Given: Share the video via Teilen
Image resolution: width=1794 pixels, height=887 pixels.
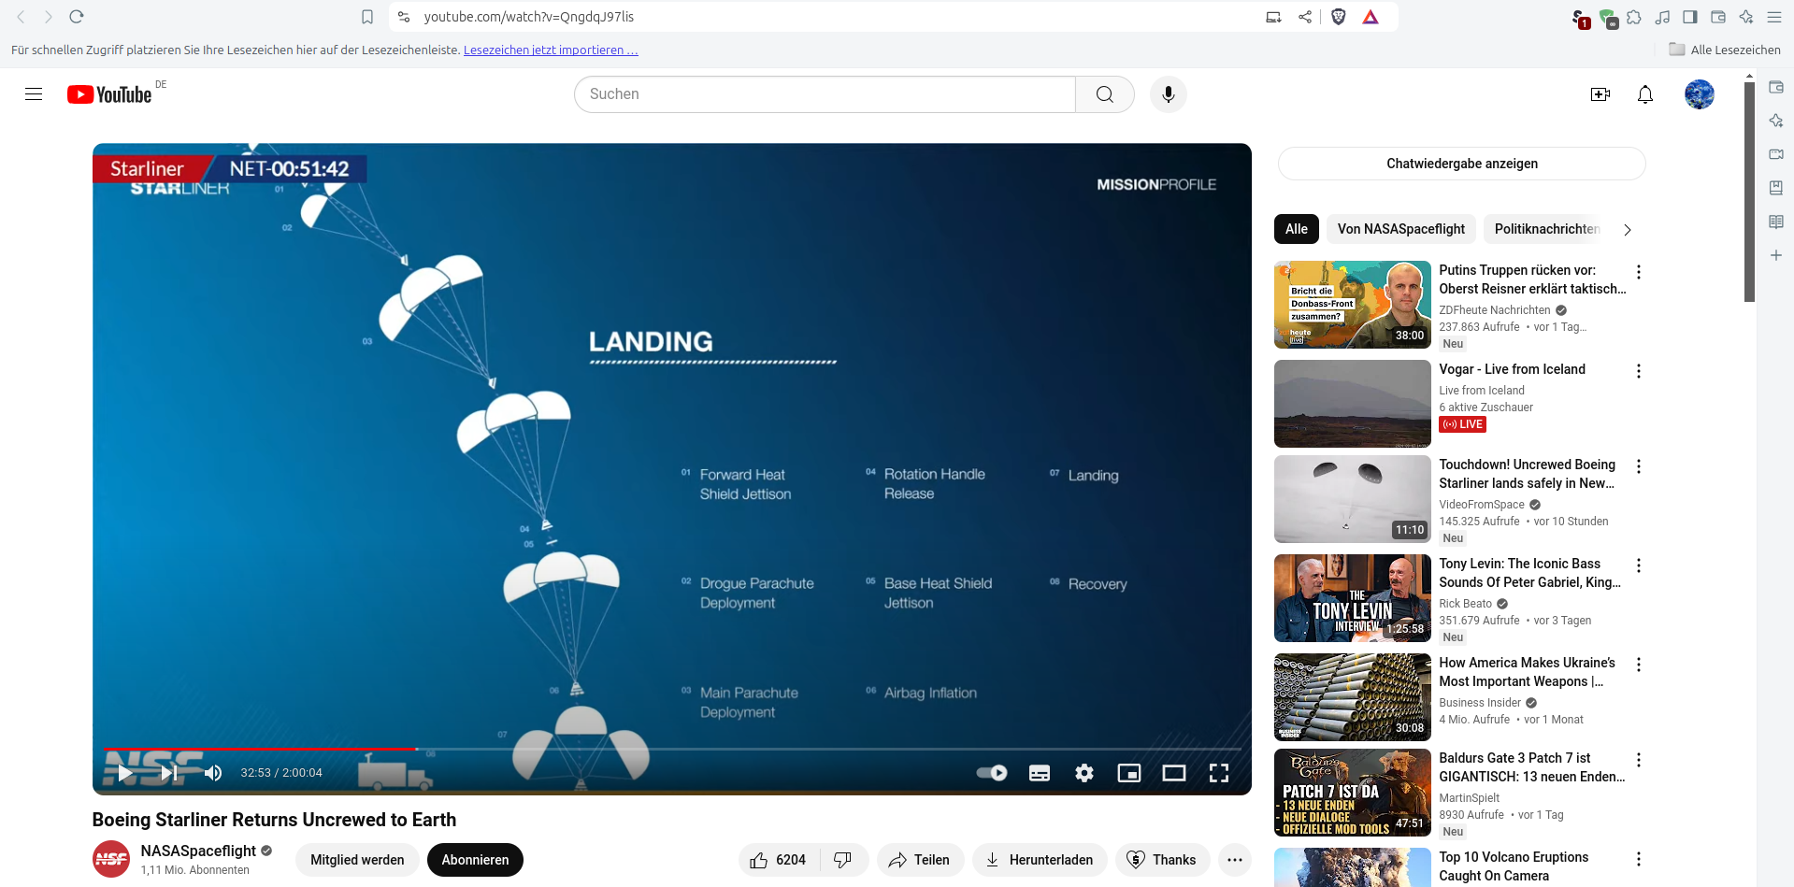Looking at the screenshot, I should tap(919, 860).
